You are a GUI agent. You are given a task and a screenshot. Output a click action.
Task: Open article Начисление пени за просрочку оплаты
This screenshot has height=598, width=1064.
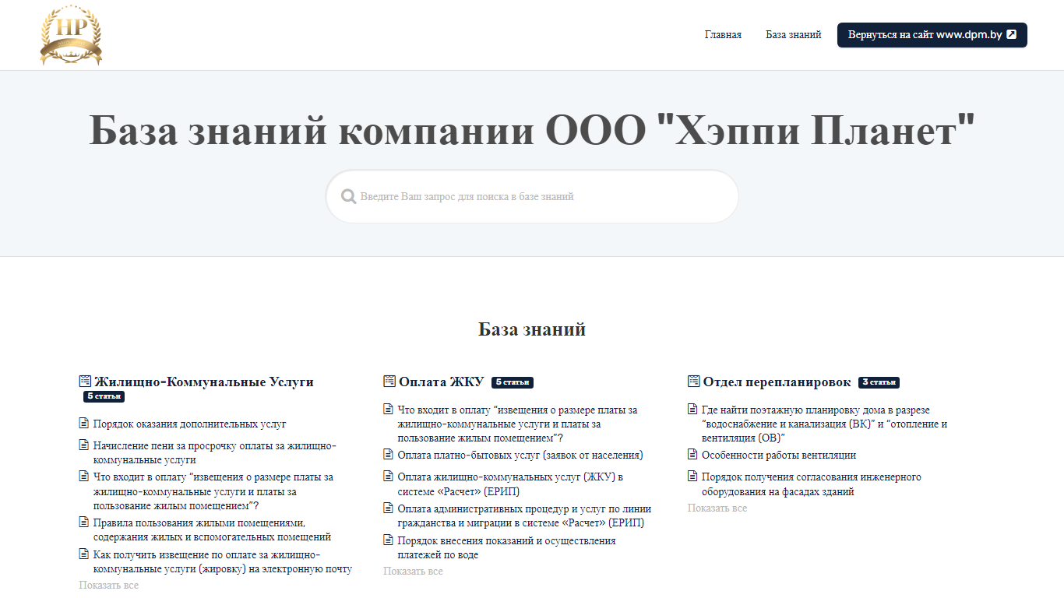(215, 453)
